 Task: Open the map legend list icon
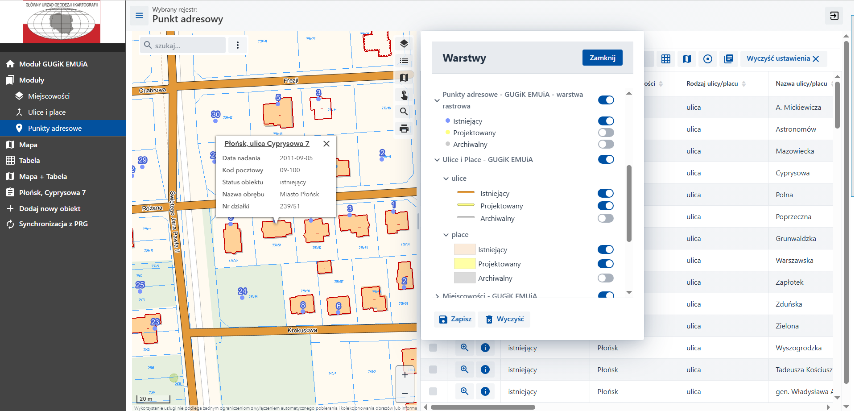(404, 61)
